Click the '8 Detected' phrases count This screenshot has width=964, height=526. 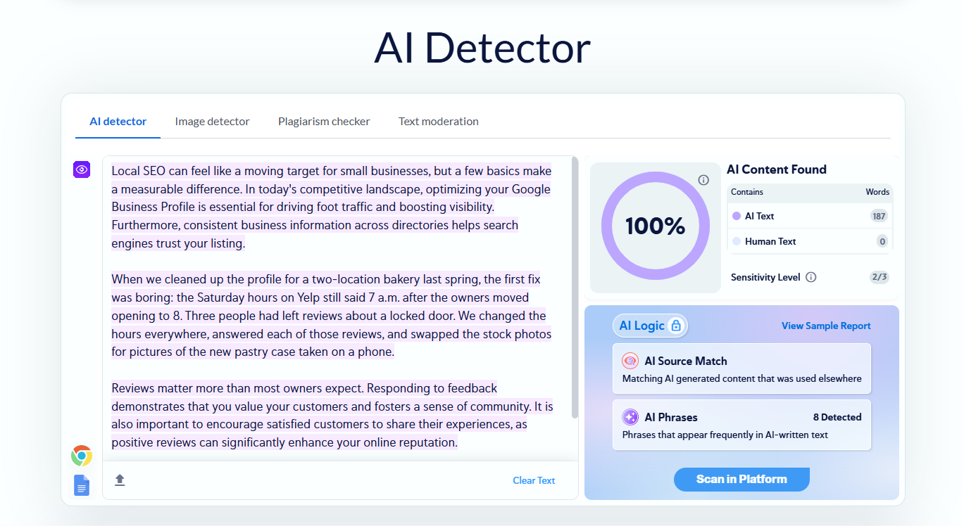[837, 417]
